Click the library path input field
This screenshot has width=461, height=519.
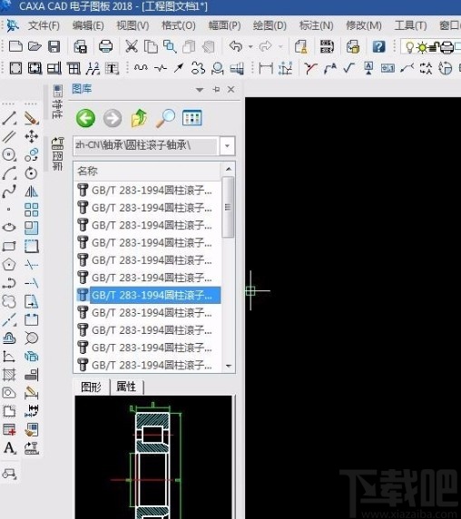point(145,146)
